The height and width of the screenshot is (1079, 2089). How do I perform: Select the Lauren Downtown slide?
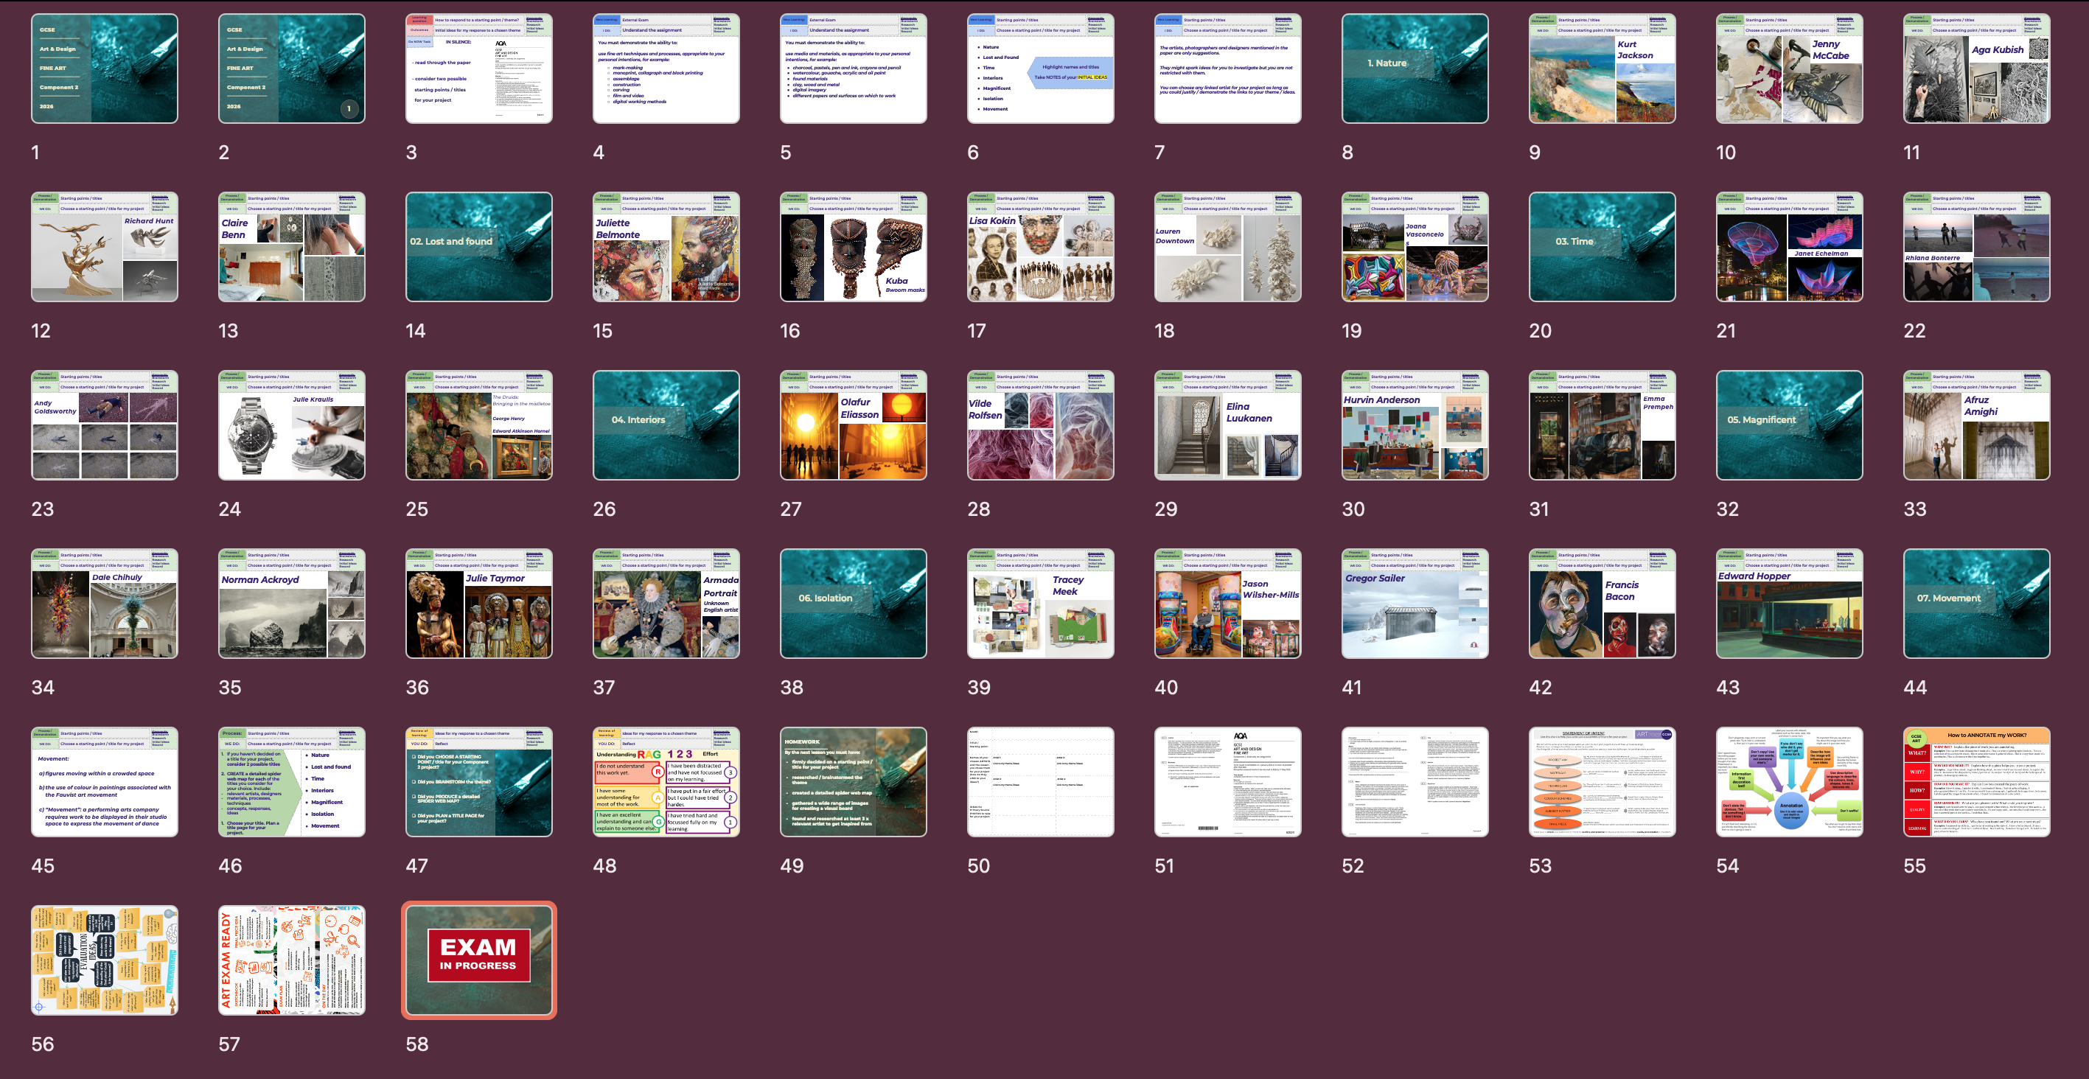point(1228,247)
